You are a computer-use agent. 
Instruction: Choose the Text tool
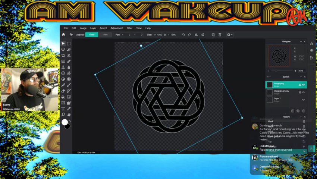click(63, 109)
